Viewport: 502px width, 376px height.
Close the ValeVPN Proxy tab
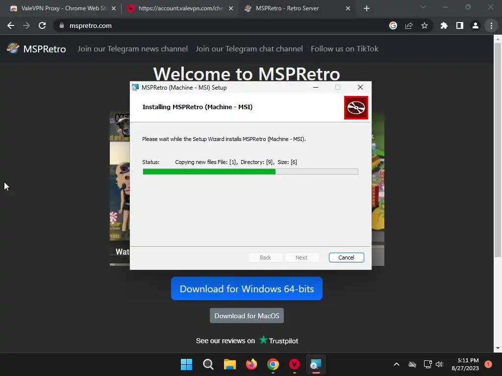coord(114,8)
